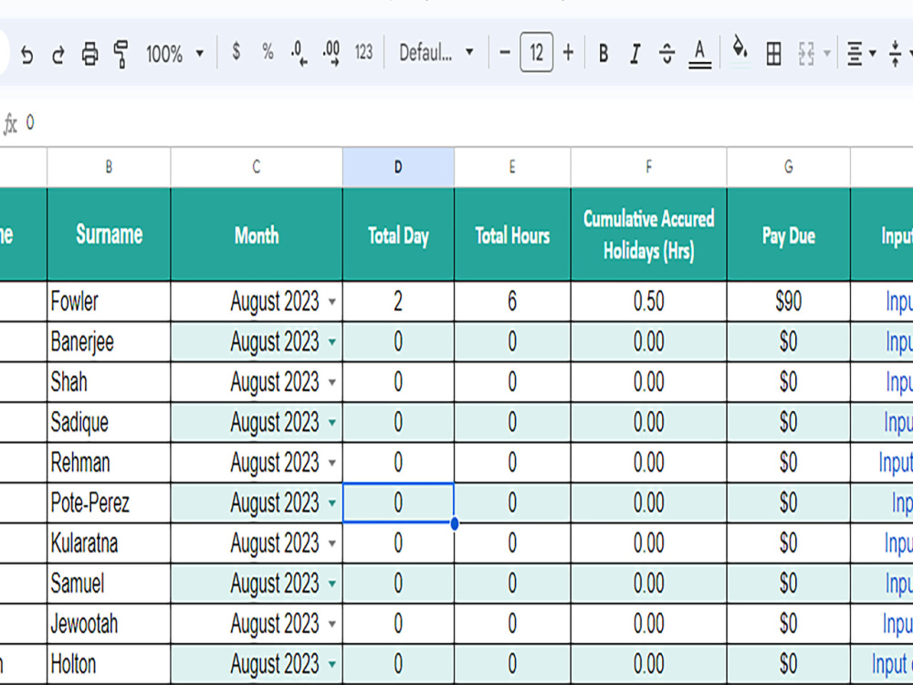
Task: Apply percent format icon
Action: 268,52
